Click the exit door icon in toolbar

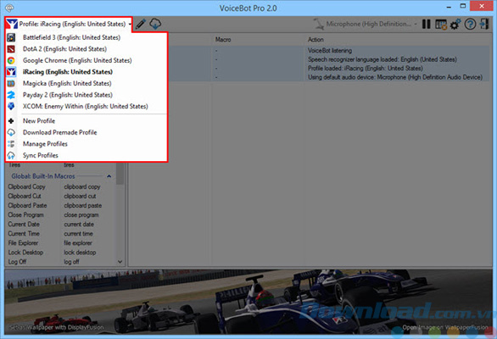(484, 24)
